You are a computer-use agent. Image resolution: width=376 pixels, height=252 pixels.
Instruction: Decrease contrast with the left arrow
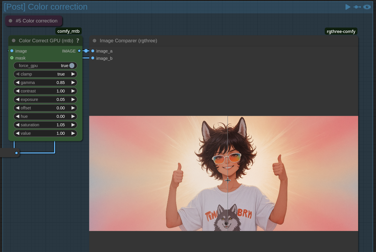coord(18,91)
